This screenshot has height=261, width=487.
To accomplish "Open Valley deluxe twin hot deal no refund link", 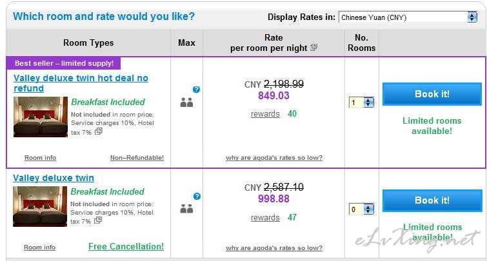I will (81, 83).
